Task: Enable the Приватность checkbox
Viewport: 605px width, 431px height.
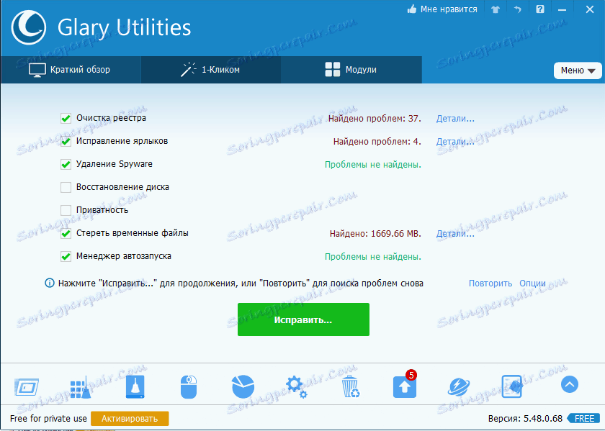Action: [66, 210]
